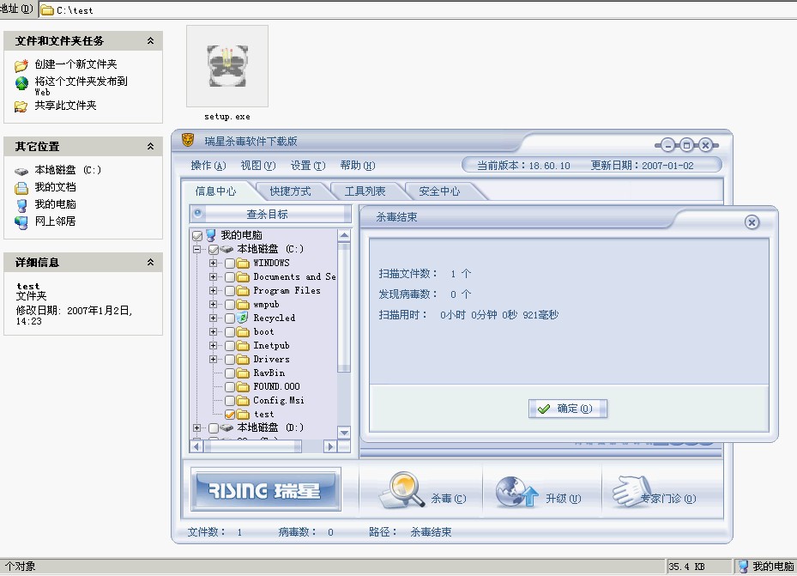Click the Program Files folder icon in tree
This screenshot has width=797, height=576.
(243, 291)
